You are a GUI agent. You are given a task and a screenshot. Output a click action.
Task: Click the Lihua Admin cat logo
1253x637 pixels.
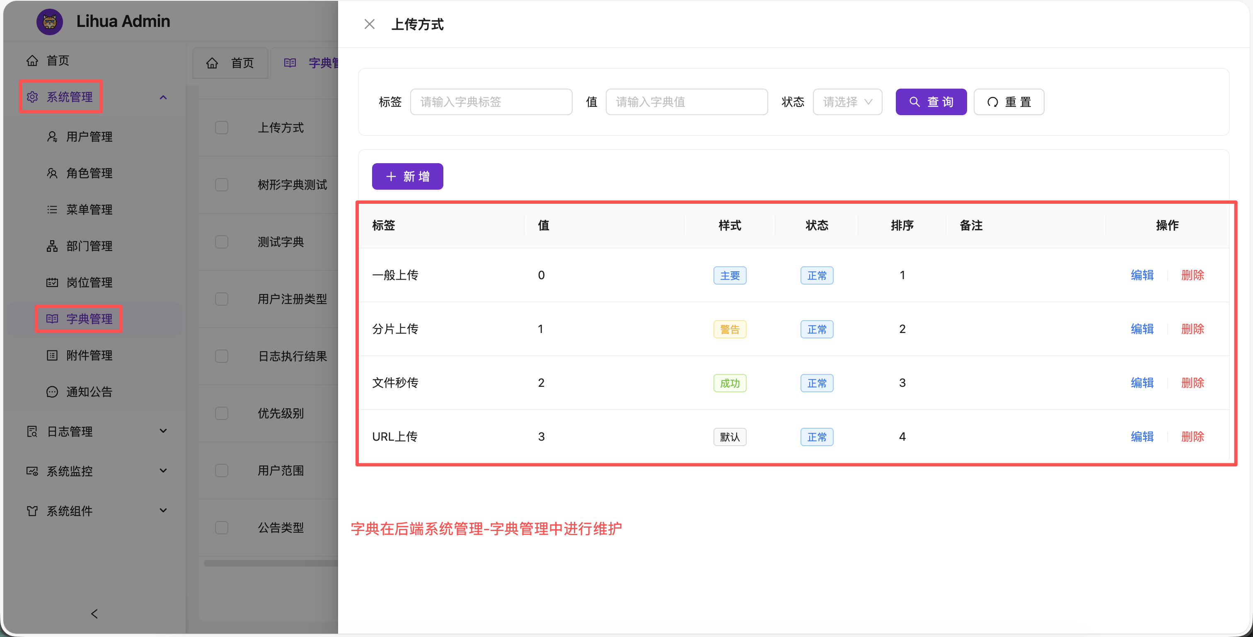50,22
